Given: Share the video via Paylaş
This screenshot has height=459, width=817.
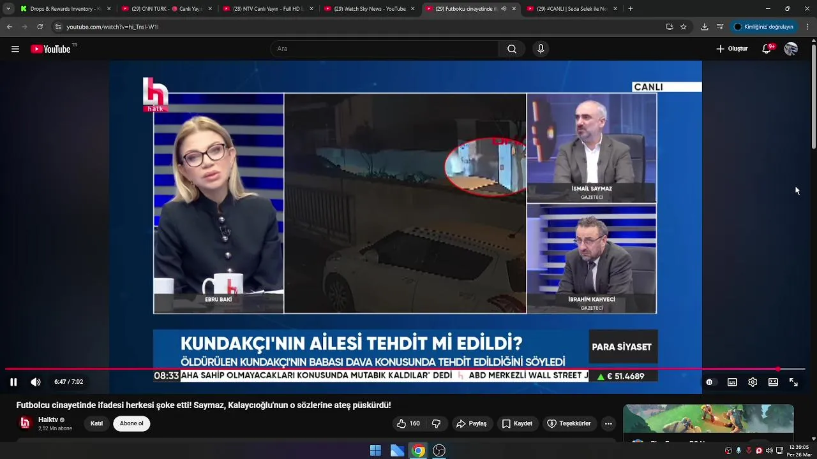Looking at the screenshot, I should point(471,423).
